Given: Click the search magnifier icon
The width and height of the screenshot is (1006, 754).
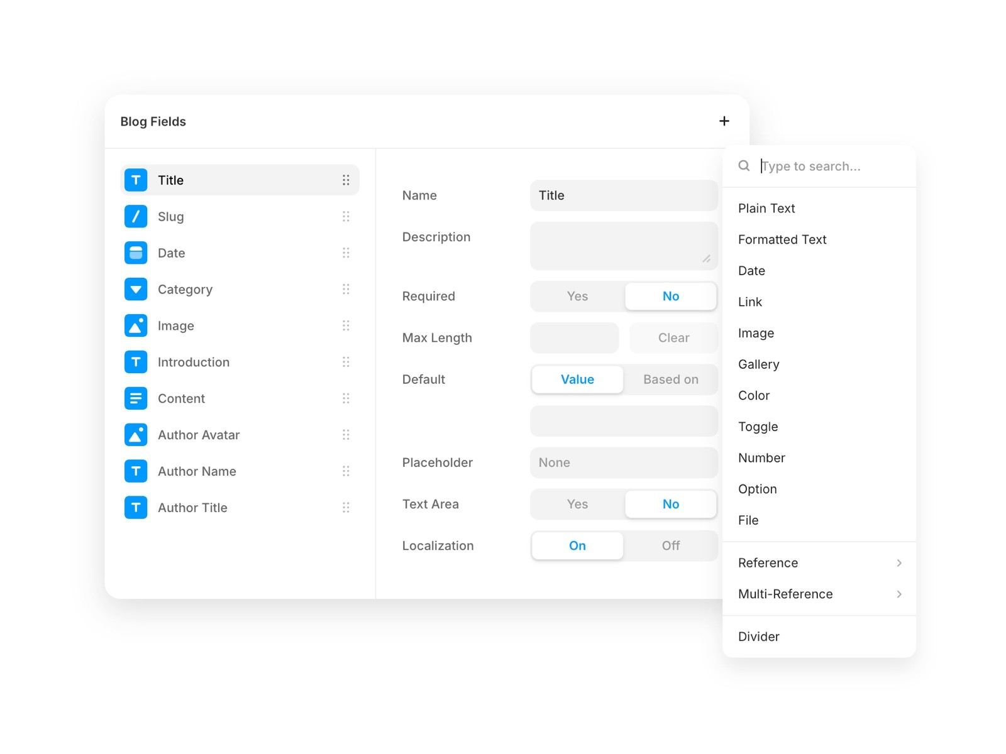Looking at the screenshot, I should [x=744, y=165].
